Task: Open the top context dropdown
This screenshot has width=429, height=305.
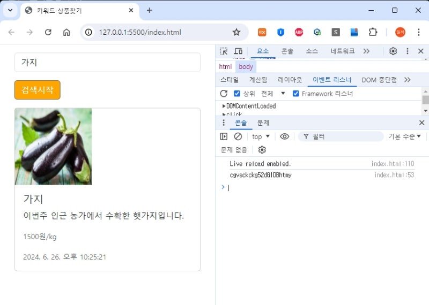Action: 261,136
